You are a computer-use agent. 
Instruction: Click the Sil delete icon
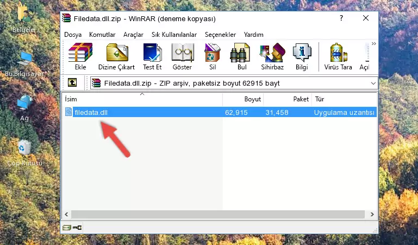[213, 56]
